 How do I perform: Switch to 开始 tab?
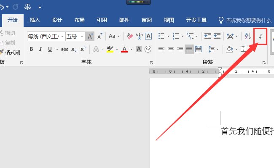click(x=13, y=20)
